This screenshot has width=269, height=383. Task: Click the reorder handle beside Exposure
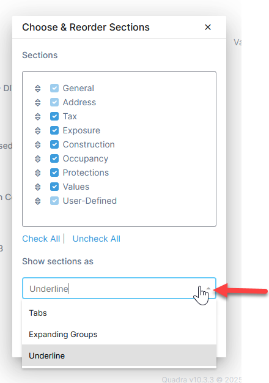click(x=37, y=131)
